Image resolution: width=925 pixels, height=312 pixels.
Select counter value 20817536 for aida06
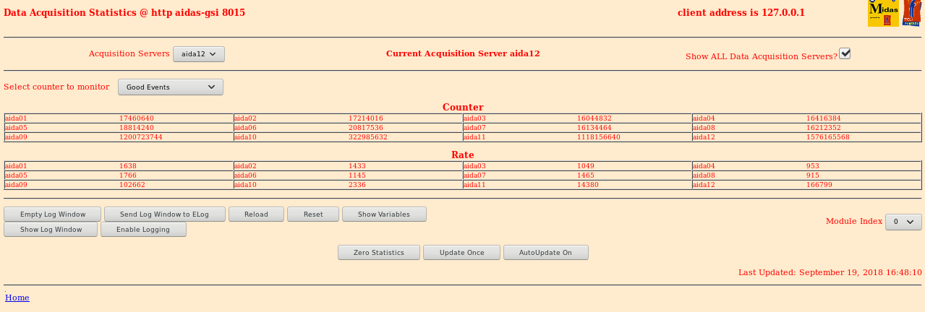(366, 128)
